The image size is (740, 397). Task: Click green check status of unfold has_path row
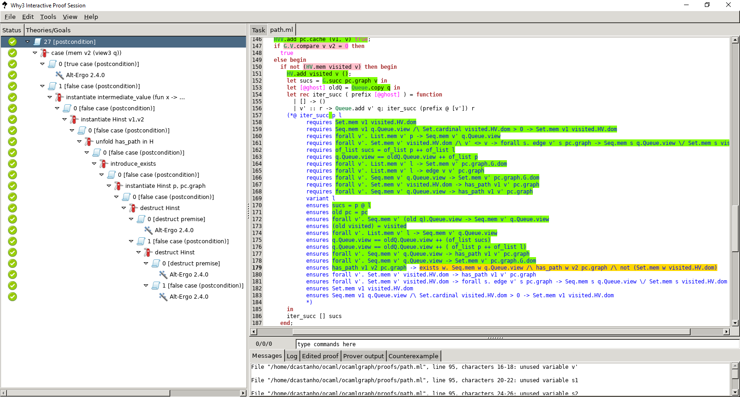[12, 141]
